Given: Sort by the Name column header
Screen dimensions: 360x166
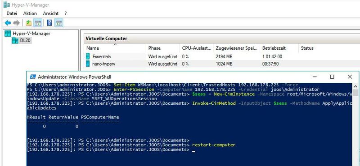Looking at the screenshot, I should (x=115, y=48).
